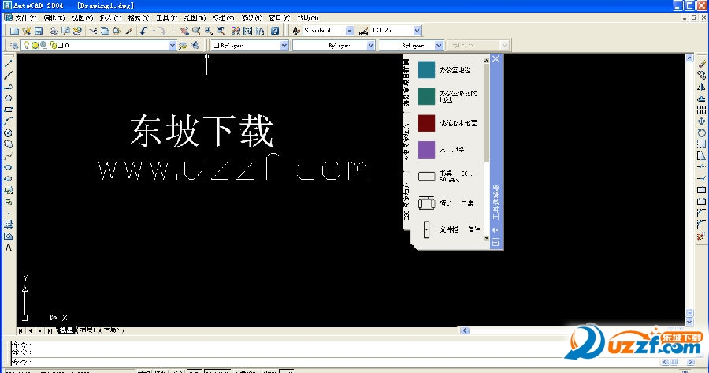Expand the layer control dropdown
The width and height of the screenshot is (709, 373).
tap(173, 45)
